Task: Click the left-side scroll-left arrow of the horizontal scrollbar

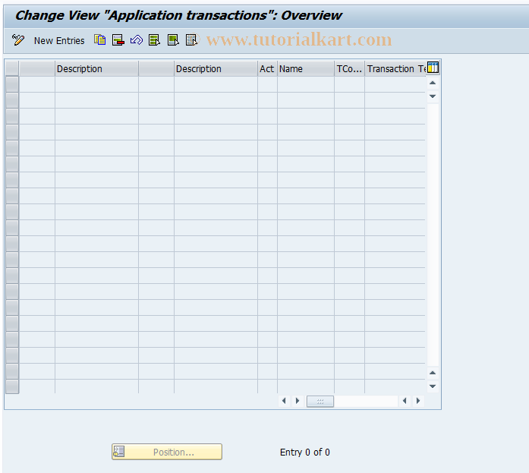Action: click(284, 401)
